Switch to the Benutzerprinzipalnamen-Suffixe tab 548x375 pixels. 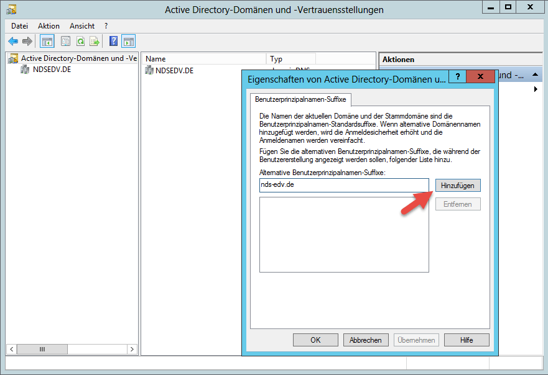tap(300, 99)
